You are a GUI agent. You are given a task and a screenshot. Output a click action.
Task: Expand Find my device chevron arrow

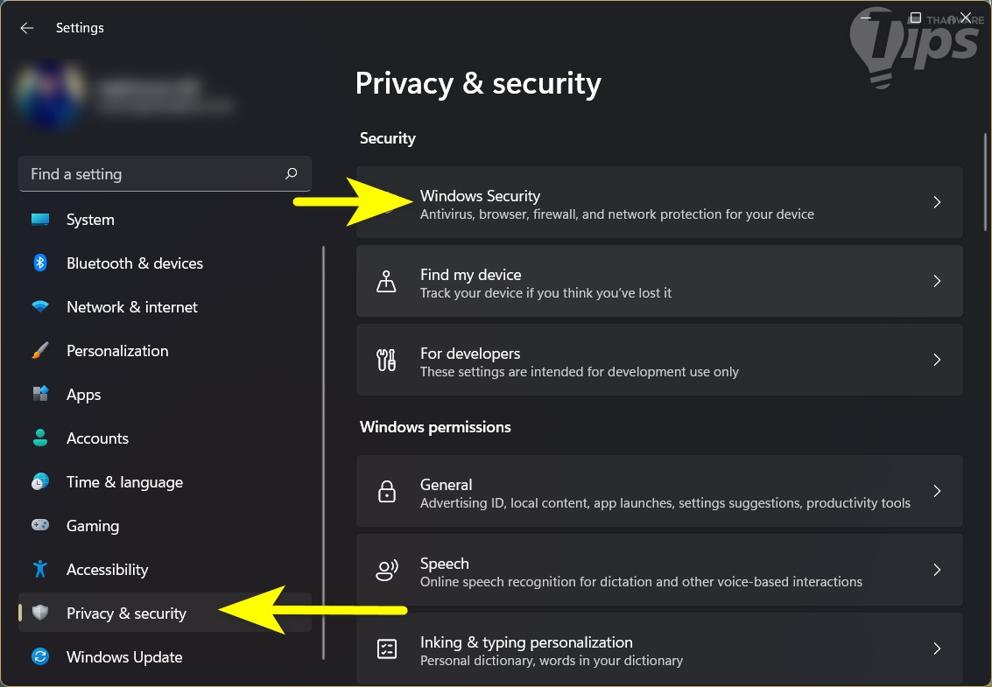[937, 281]
